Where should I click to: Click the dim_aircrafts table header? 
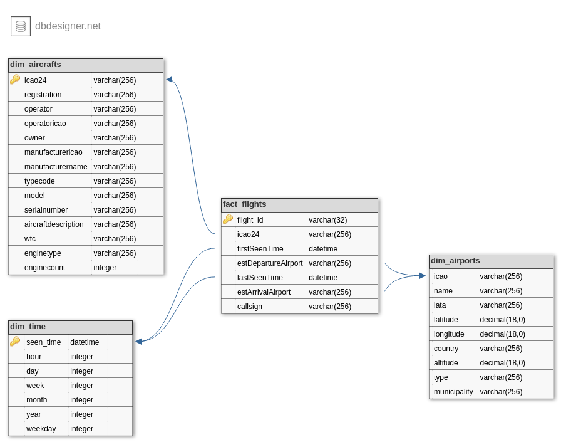[86, 65]
